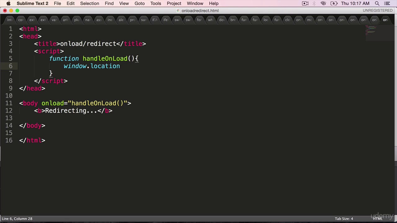The height and width of the screenshot is (223, 397).
Task: Switch to the 'ale' file tab
Action: tap(121, 20)
